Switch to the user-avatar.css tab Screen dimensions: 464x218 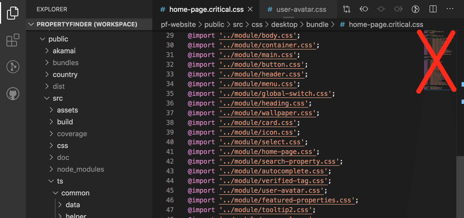click(x=301, y=10)
